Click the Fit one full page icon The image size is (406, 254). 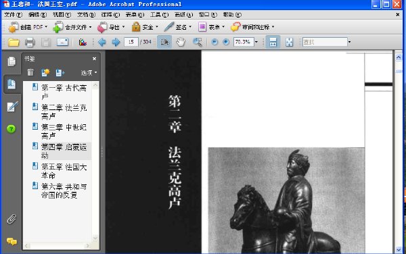coord(289,42)
